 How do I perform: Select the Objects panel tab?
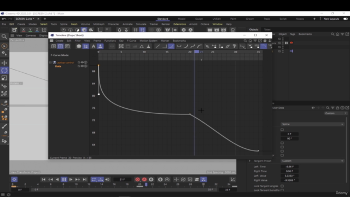tap(254, 30)
